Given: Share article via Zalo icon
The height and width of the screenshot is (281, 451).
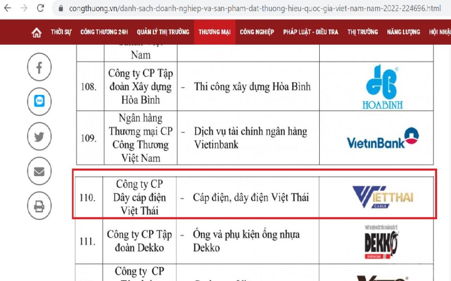Looking at the screenshot, I should click(x=39, y=102).
